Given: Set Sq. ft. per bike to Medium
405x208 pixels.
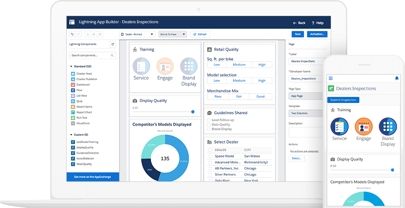Looking at the screenshot, I should pos(239,65).
